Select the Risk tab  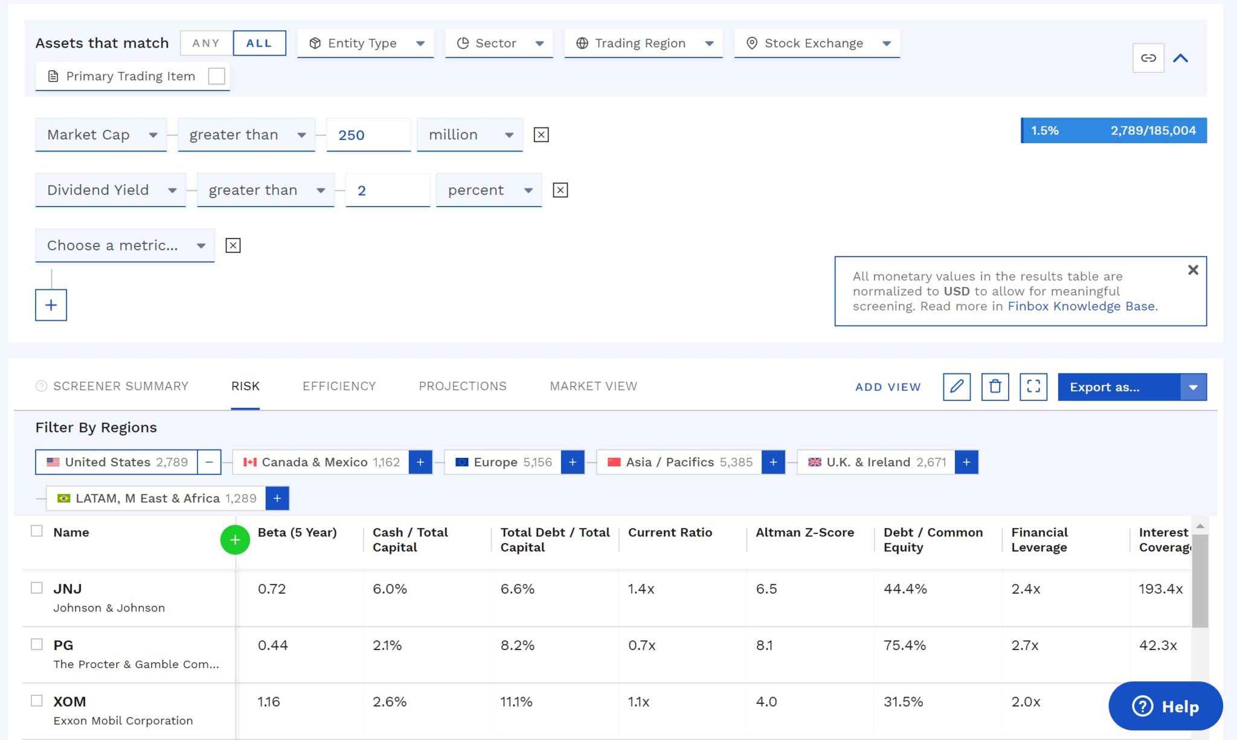245,386
